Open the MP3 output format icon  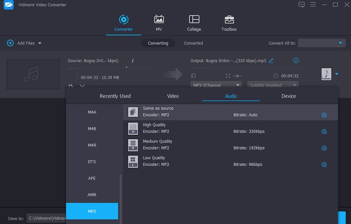pyautogui.click(x=326, y=74)
